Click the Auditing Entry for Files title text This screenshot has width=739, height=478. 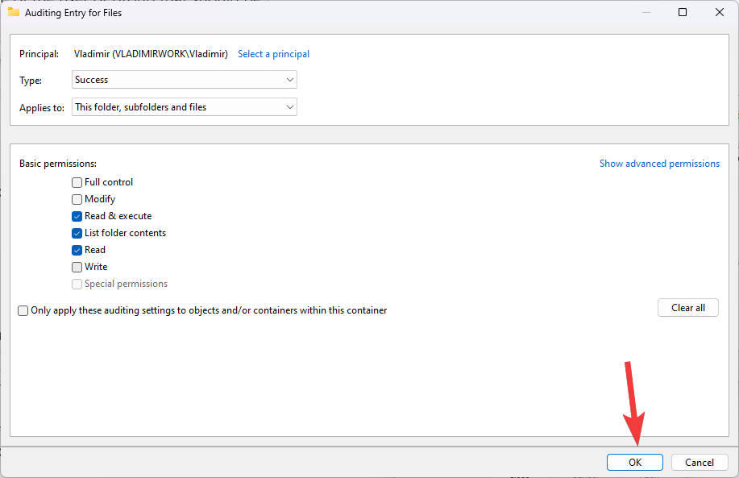click(x=74, y=13)
